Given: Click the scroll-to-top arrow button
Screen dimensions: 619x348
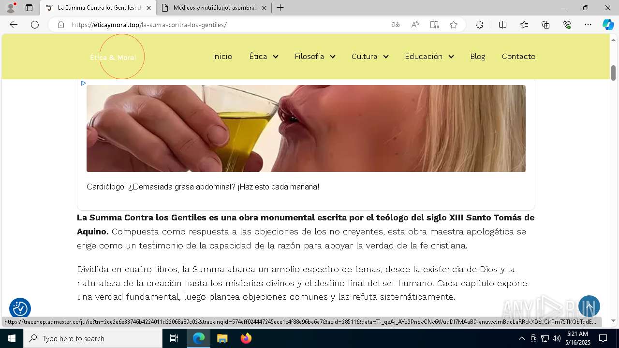Looking at the screenshot, I should pyautogui.click(x=589, y=306).
